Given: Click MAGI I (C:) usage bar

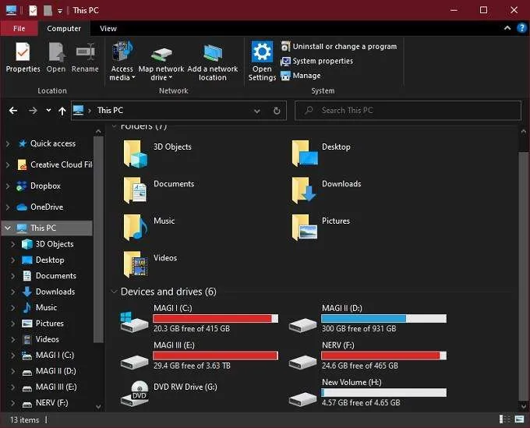Looking at the screenshot, I should [x=215, y=318].
